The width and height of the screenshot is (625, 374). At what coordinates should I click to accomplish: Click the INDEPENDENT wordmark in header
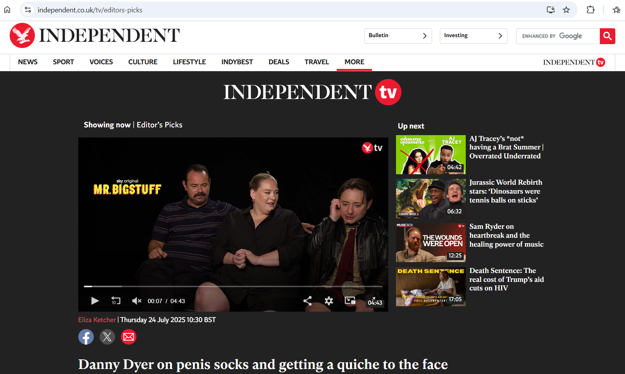[109, 36]
